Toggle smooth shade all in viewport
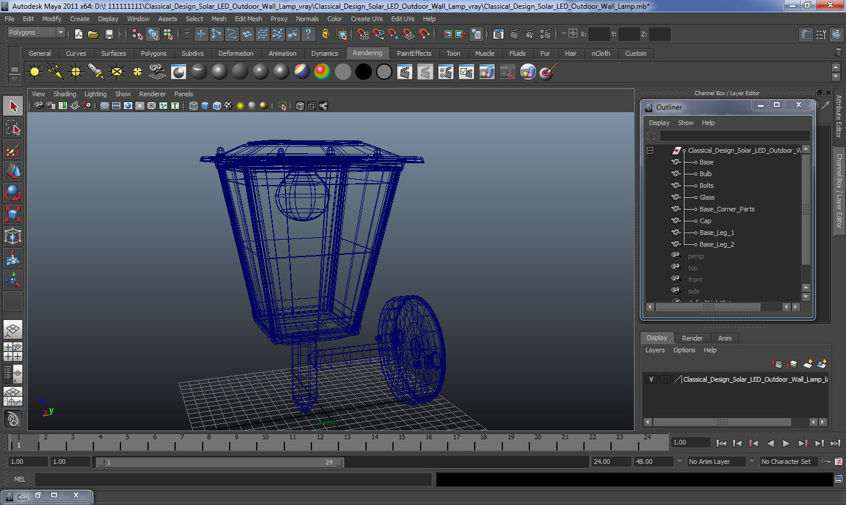The image size is (846, 505). point(205,106)
